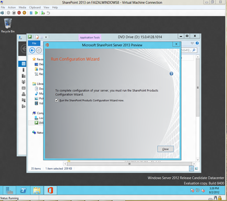Image resolution: width=227 pixels, height=201 pixels.
Task: Click the Explorer vertical scrollbar up arrow
Action: [198, 57]
